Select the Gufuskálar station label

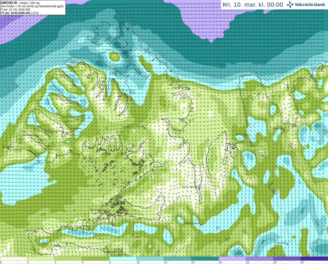coord(30,230)
